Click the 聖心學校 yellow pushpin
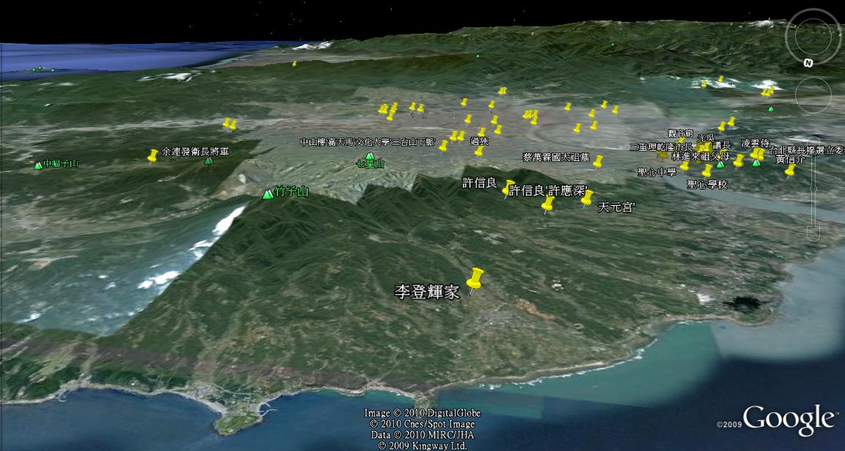 point(707,171)
